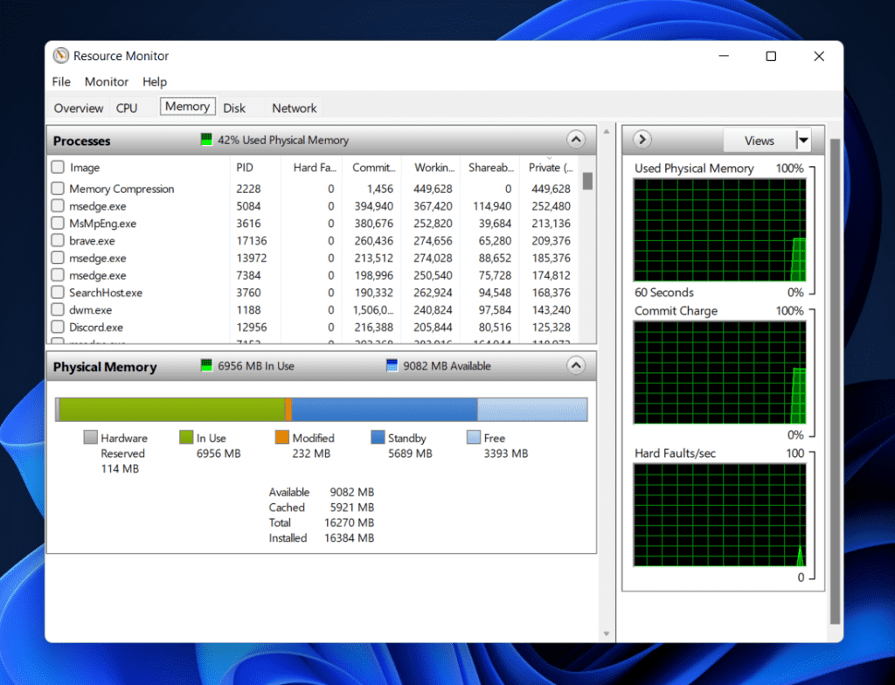Switch to the Network tab
The height and width of the screenshot is (685, 895).
(294, 107)
